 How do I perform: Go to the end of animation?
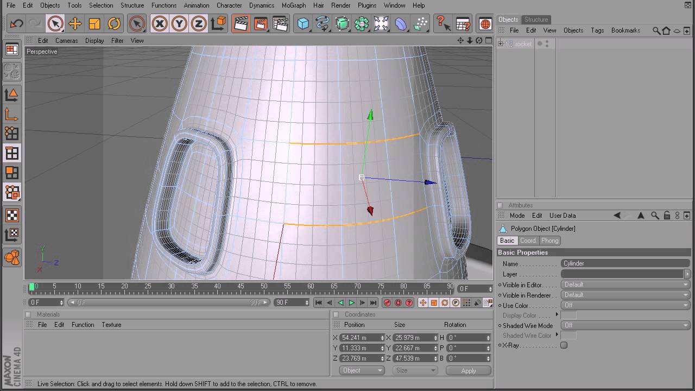[x=373, y=302]
